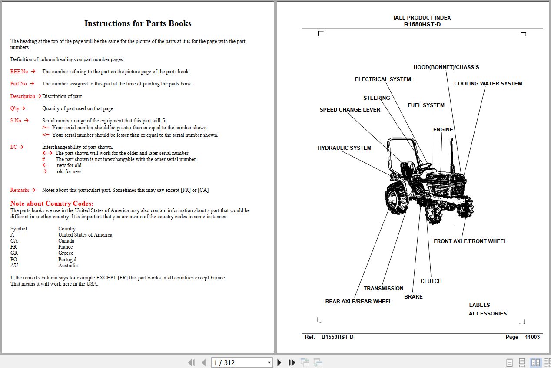Viewport: 551px width, 368px height.
Task: Click the FRONT AXLE/FRONT WHEEL label
Action: 470,241
